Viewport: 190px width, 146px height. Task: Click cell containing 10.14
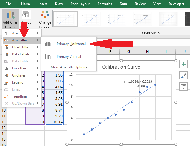pyautogui.click(x=54, y=122)
